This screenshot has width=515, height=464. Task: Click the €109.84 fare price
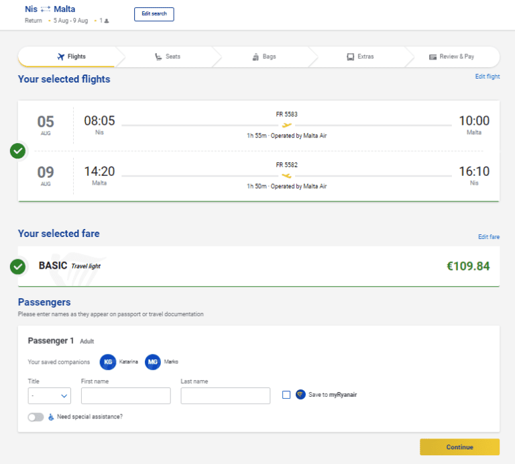click(x=468, y=266)
